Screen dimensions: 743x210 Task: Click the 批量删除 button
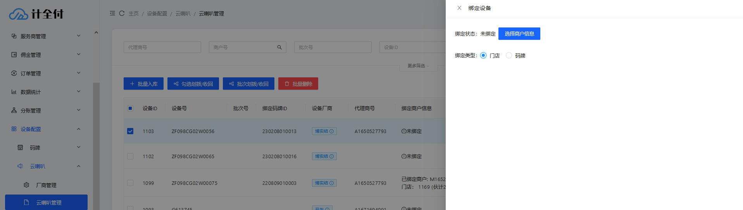(x=298, y=84)
